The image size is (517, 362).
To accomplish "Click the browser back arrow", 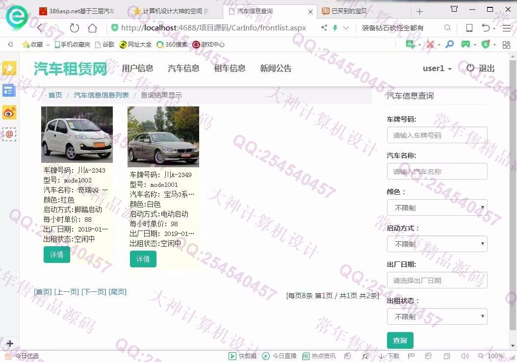I will (x=40, y=28).
